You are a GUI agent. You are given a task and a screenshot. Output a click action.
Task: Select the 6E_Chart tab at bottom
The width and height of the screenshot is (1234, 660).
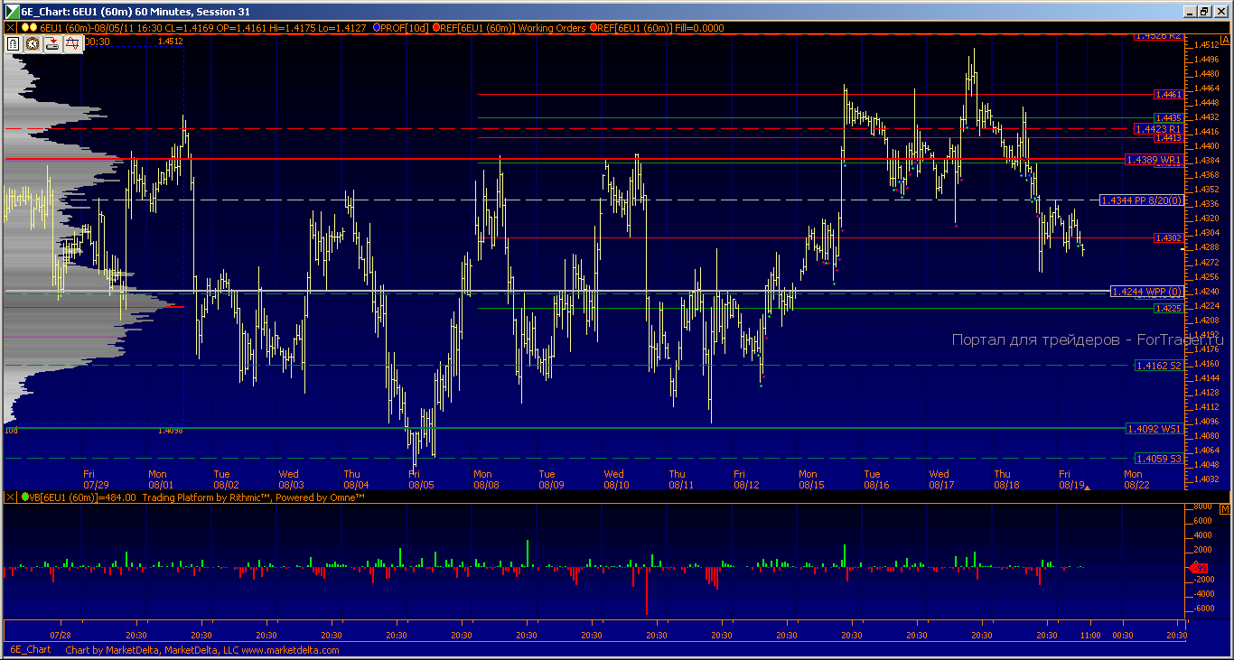click(x=30, y=650)
